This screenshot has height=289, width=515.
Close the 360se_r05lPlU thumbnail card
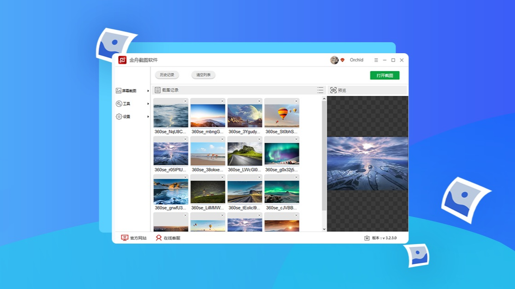click(x=185, y=139)
